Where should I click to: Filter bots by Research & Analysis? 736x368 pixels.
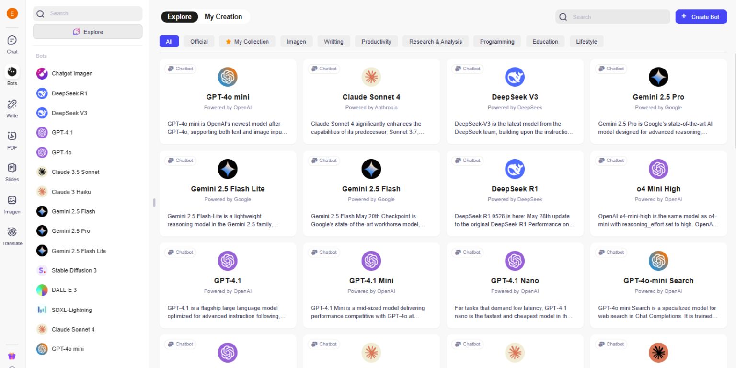[436, 42]
